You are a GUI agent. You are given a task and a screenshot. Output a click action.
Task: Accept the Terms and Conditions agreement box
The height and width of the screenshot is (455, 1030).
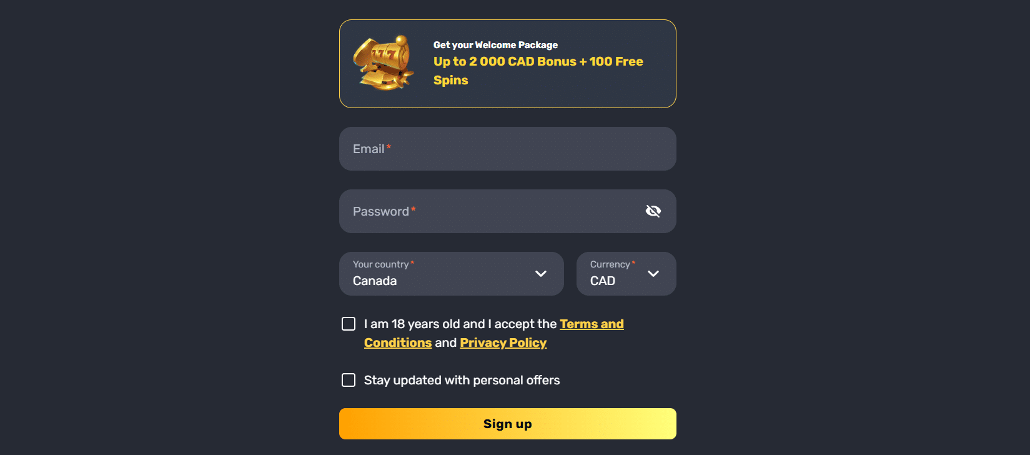349,323
